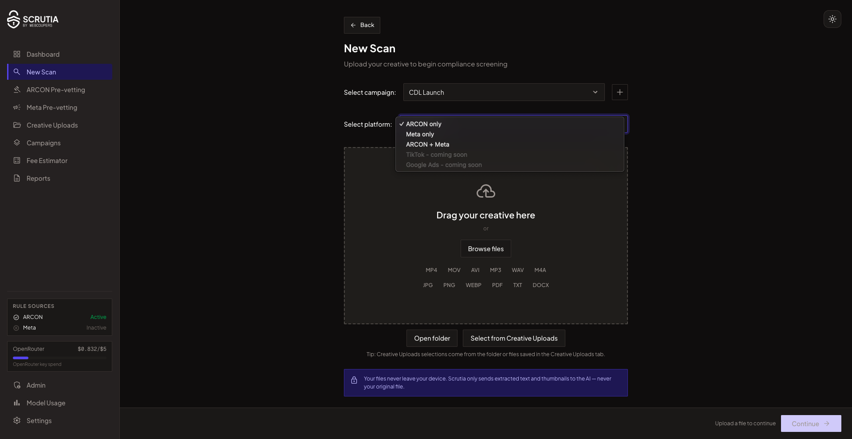This screenshot has width=852, height=439.
Task: Click the Campaigns layers icon
Action: click(x=17, y=143)
